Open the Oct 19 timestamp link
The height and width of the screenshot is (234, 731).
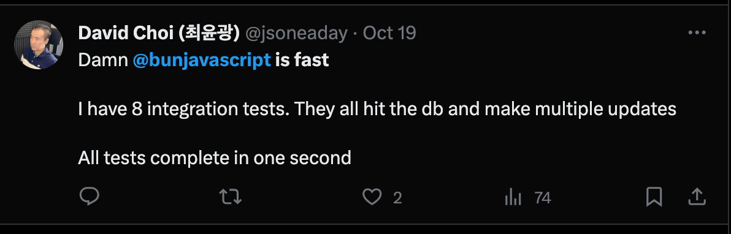pos(389,33)
